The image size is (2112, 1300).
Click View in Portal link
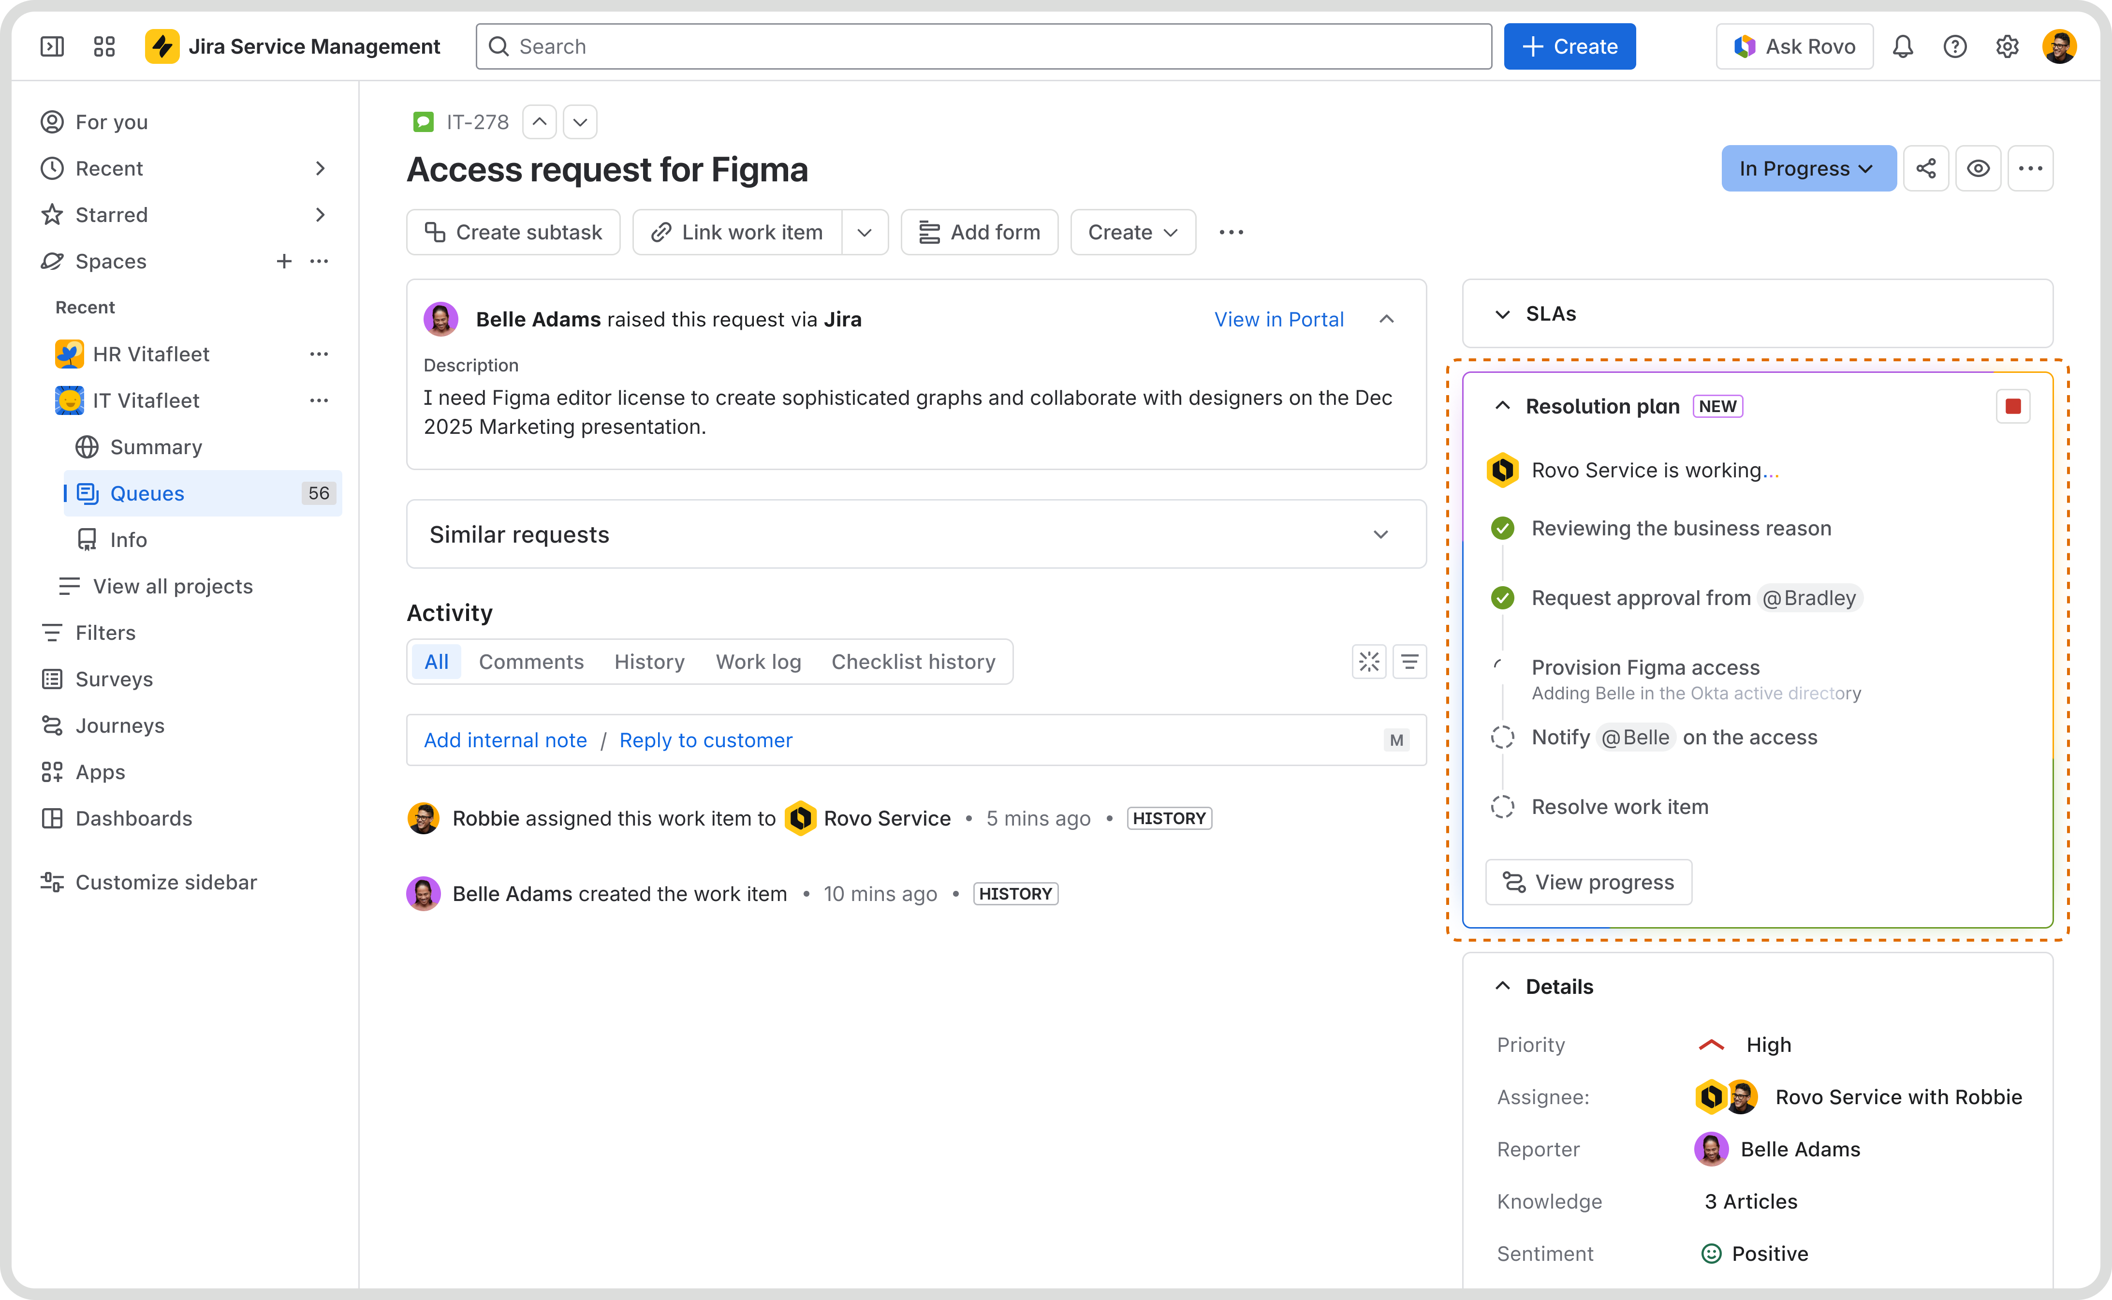1278,319
